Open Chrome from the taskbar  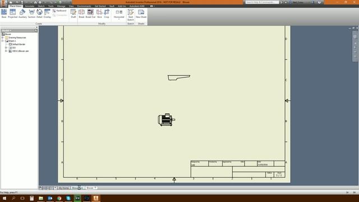[x=59, y=198]
